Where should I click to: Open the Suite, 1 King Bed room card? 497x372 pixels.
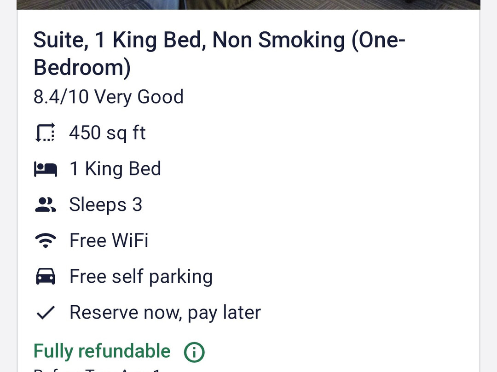[x=220, y=53]
